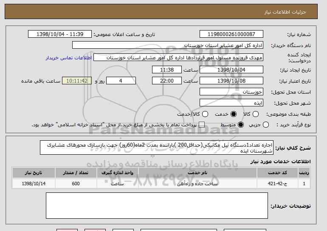This screenshot has width=327, height=231.
Task: Click the نام دستگاه خریدار field
Action: (x=168, y=45)
